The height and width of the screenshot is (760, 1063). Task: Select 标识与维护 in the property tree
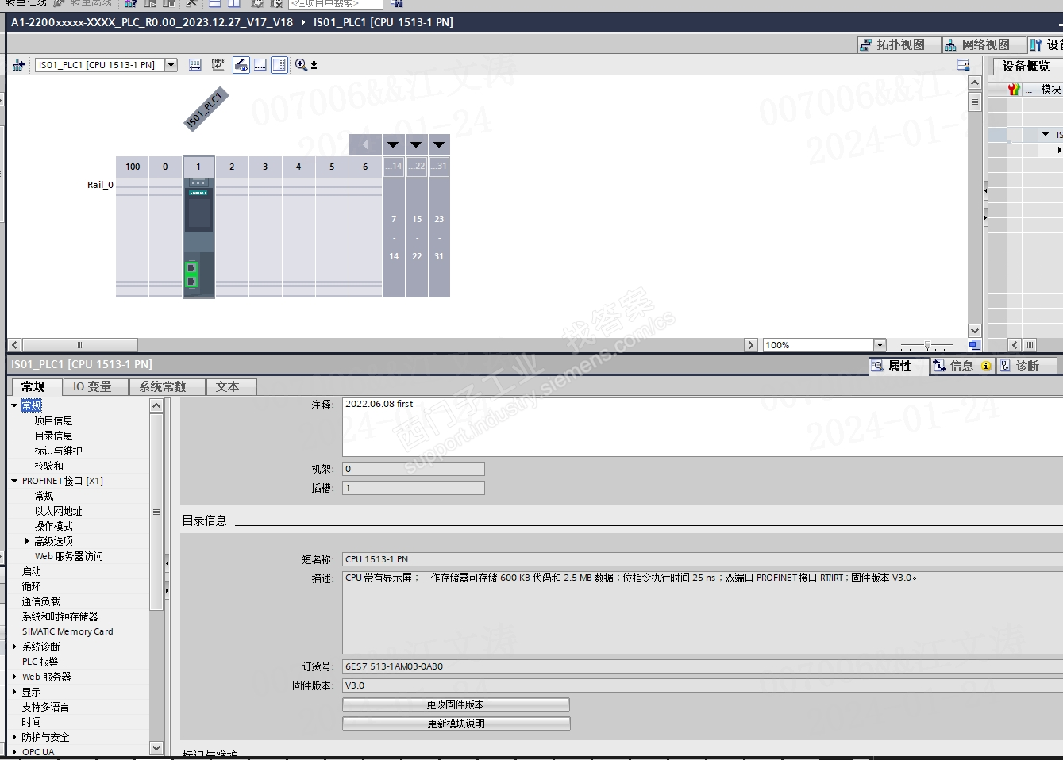[58, 451]
